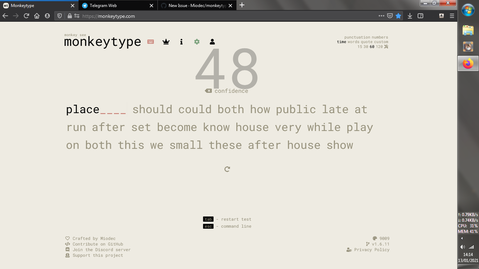This screenshot has width=479, height=269.
Task: Click the backspace icon beside confidence
Action: 208,90
